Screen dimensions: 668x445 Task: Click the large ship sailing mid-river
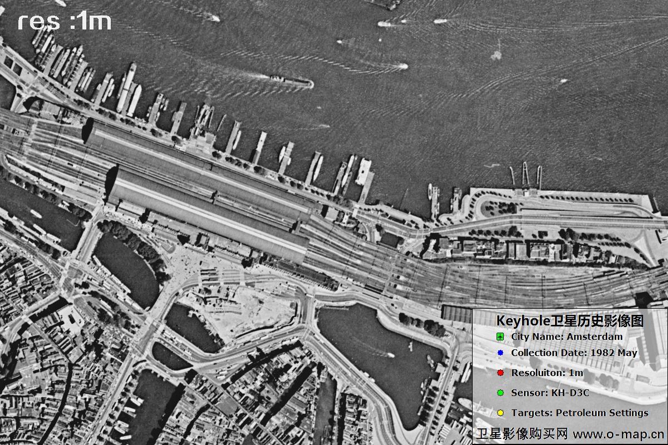291,81
